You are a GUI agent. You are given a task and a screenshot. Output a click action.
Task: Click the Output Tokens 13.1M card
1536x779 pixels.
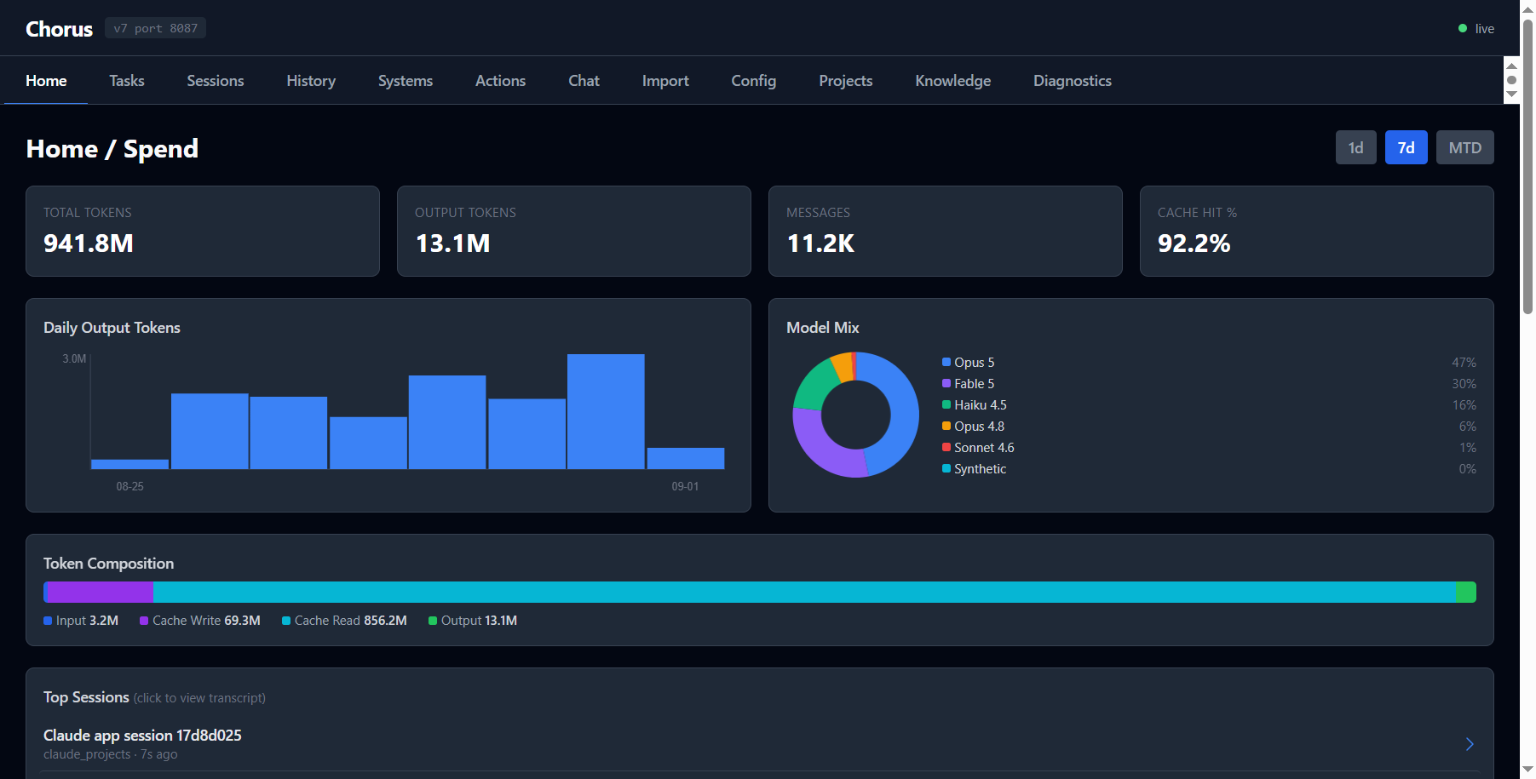tap(574, 232)
